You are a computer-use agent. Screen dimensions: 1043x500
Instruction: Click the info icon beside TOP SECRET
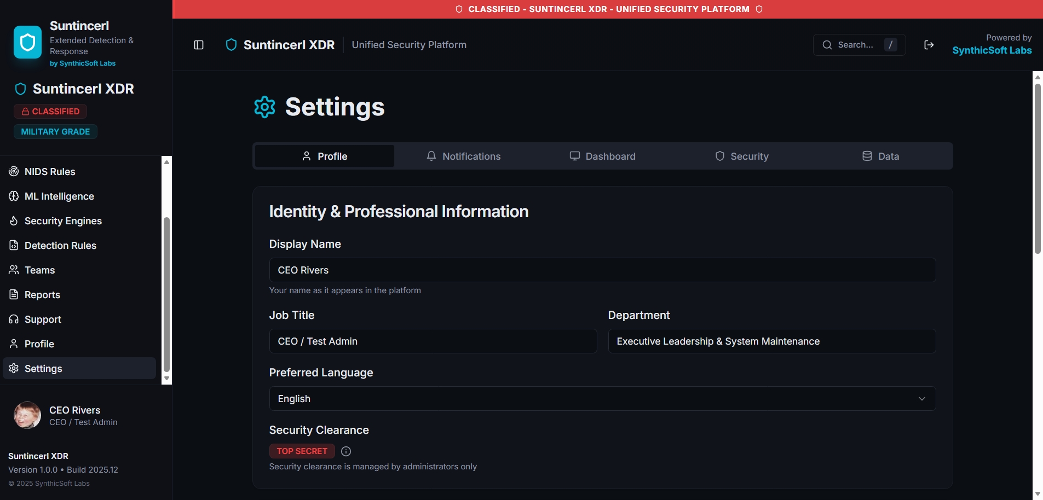pyautogui.click(x=346, y=451)
